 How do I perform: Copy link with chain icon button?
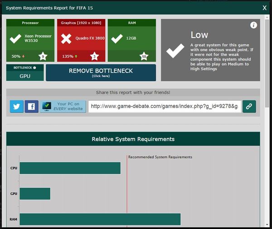pyautogui.click(x=249, y=107)
